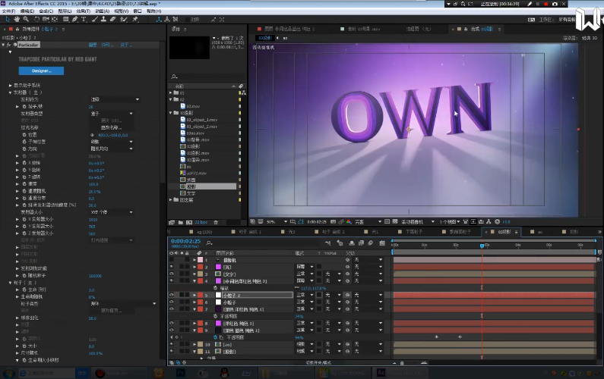This screenshot has width=604, height=379.
Task: Toggle visibility eye of layer 2 [光]
Action: click(x=171, y=267)
